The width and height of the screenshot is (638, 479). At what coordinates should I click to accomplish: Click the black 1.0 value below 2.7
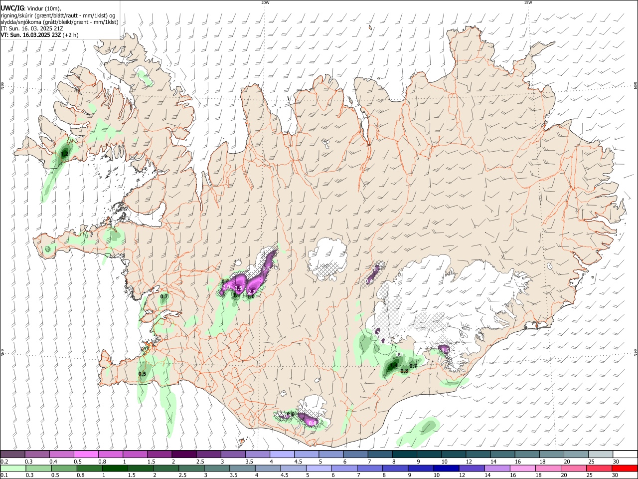[251, 296]
